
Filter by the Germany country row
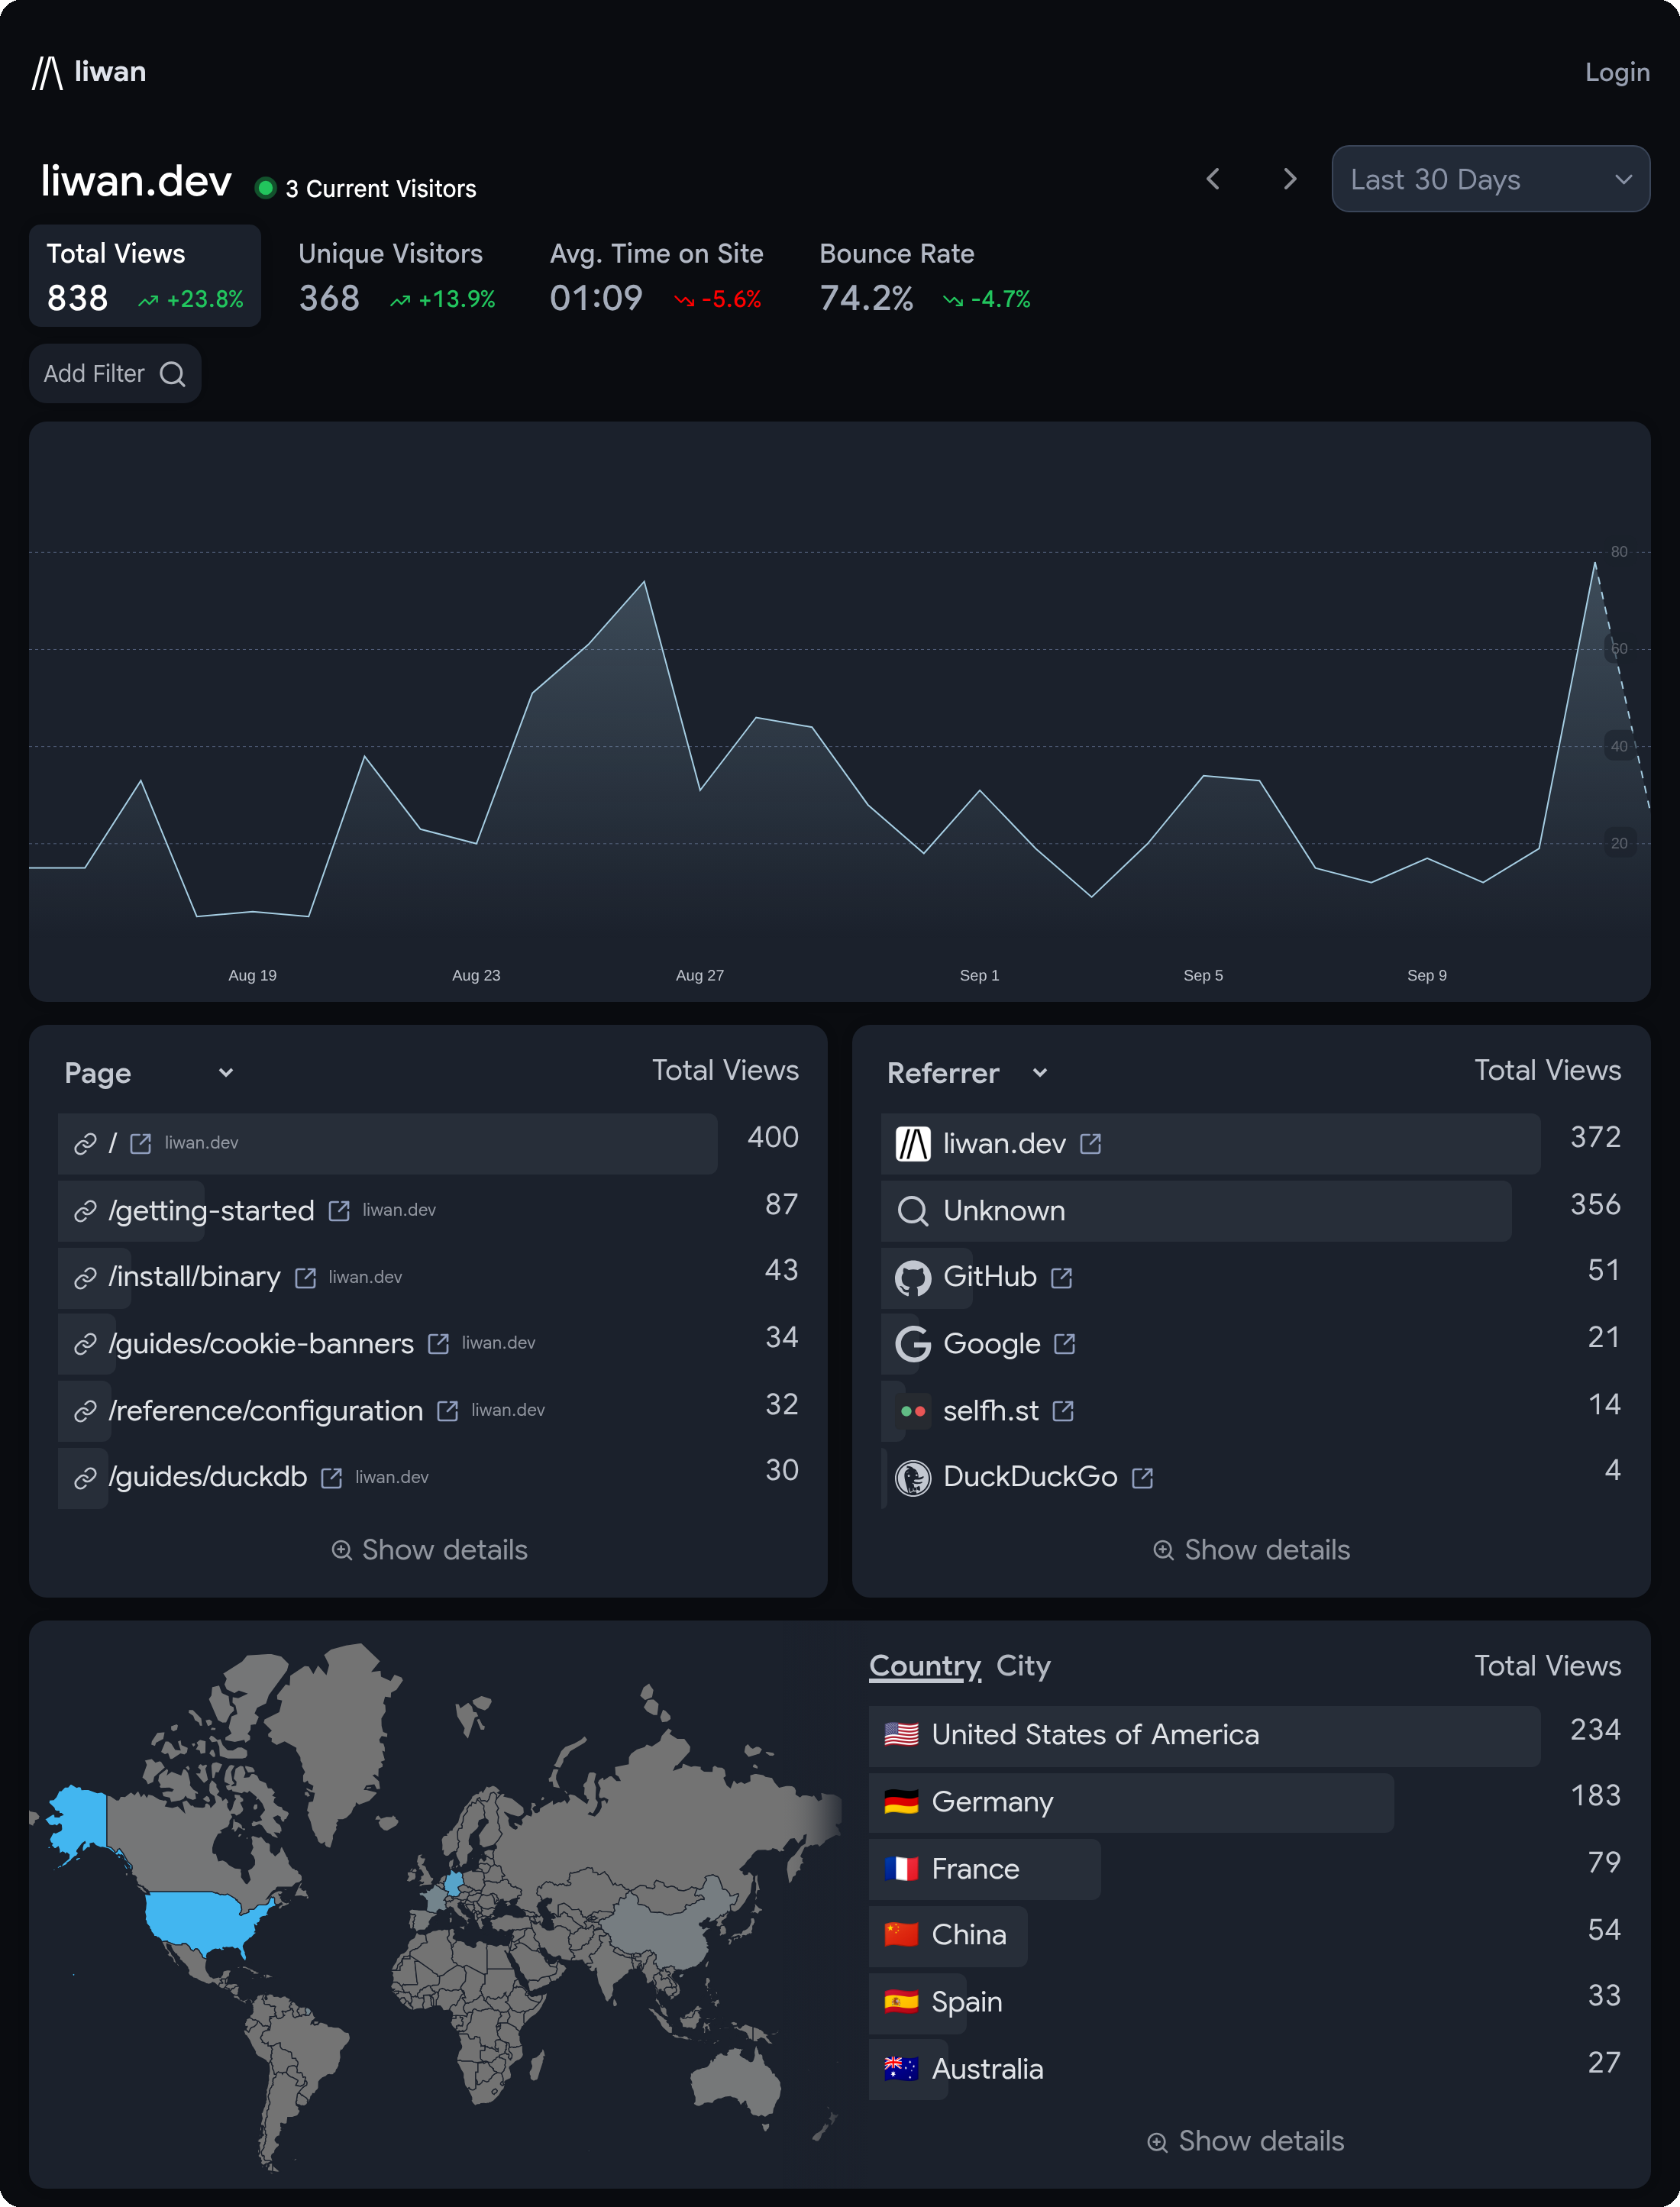1245,1802
